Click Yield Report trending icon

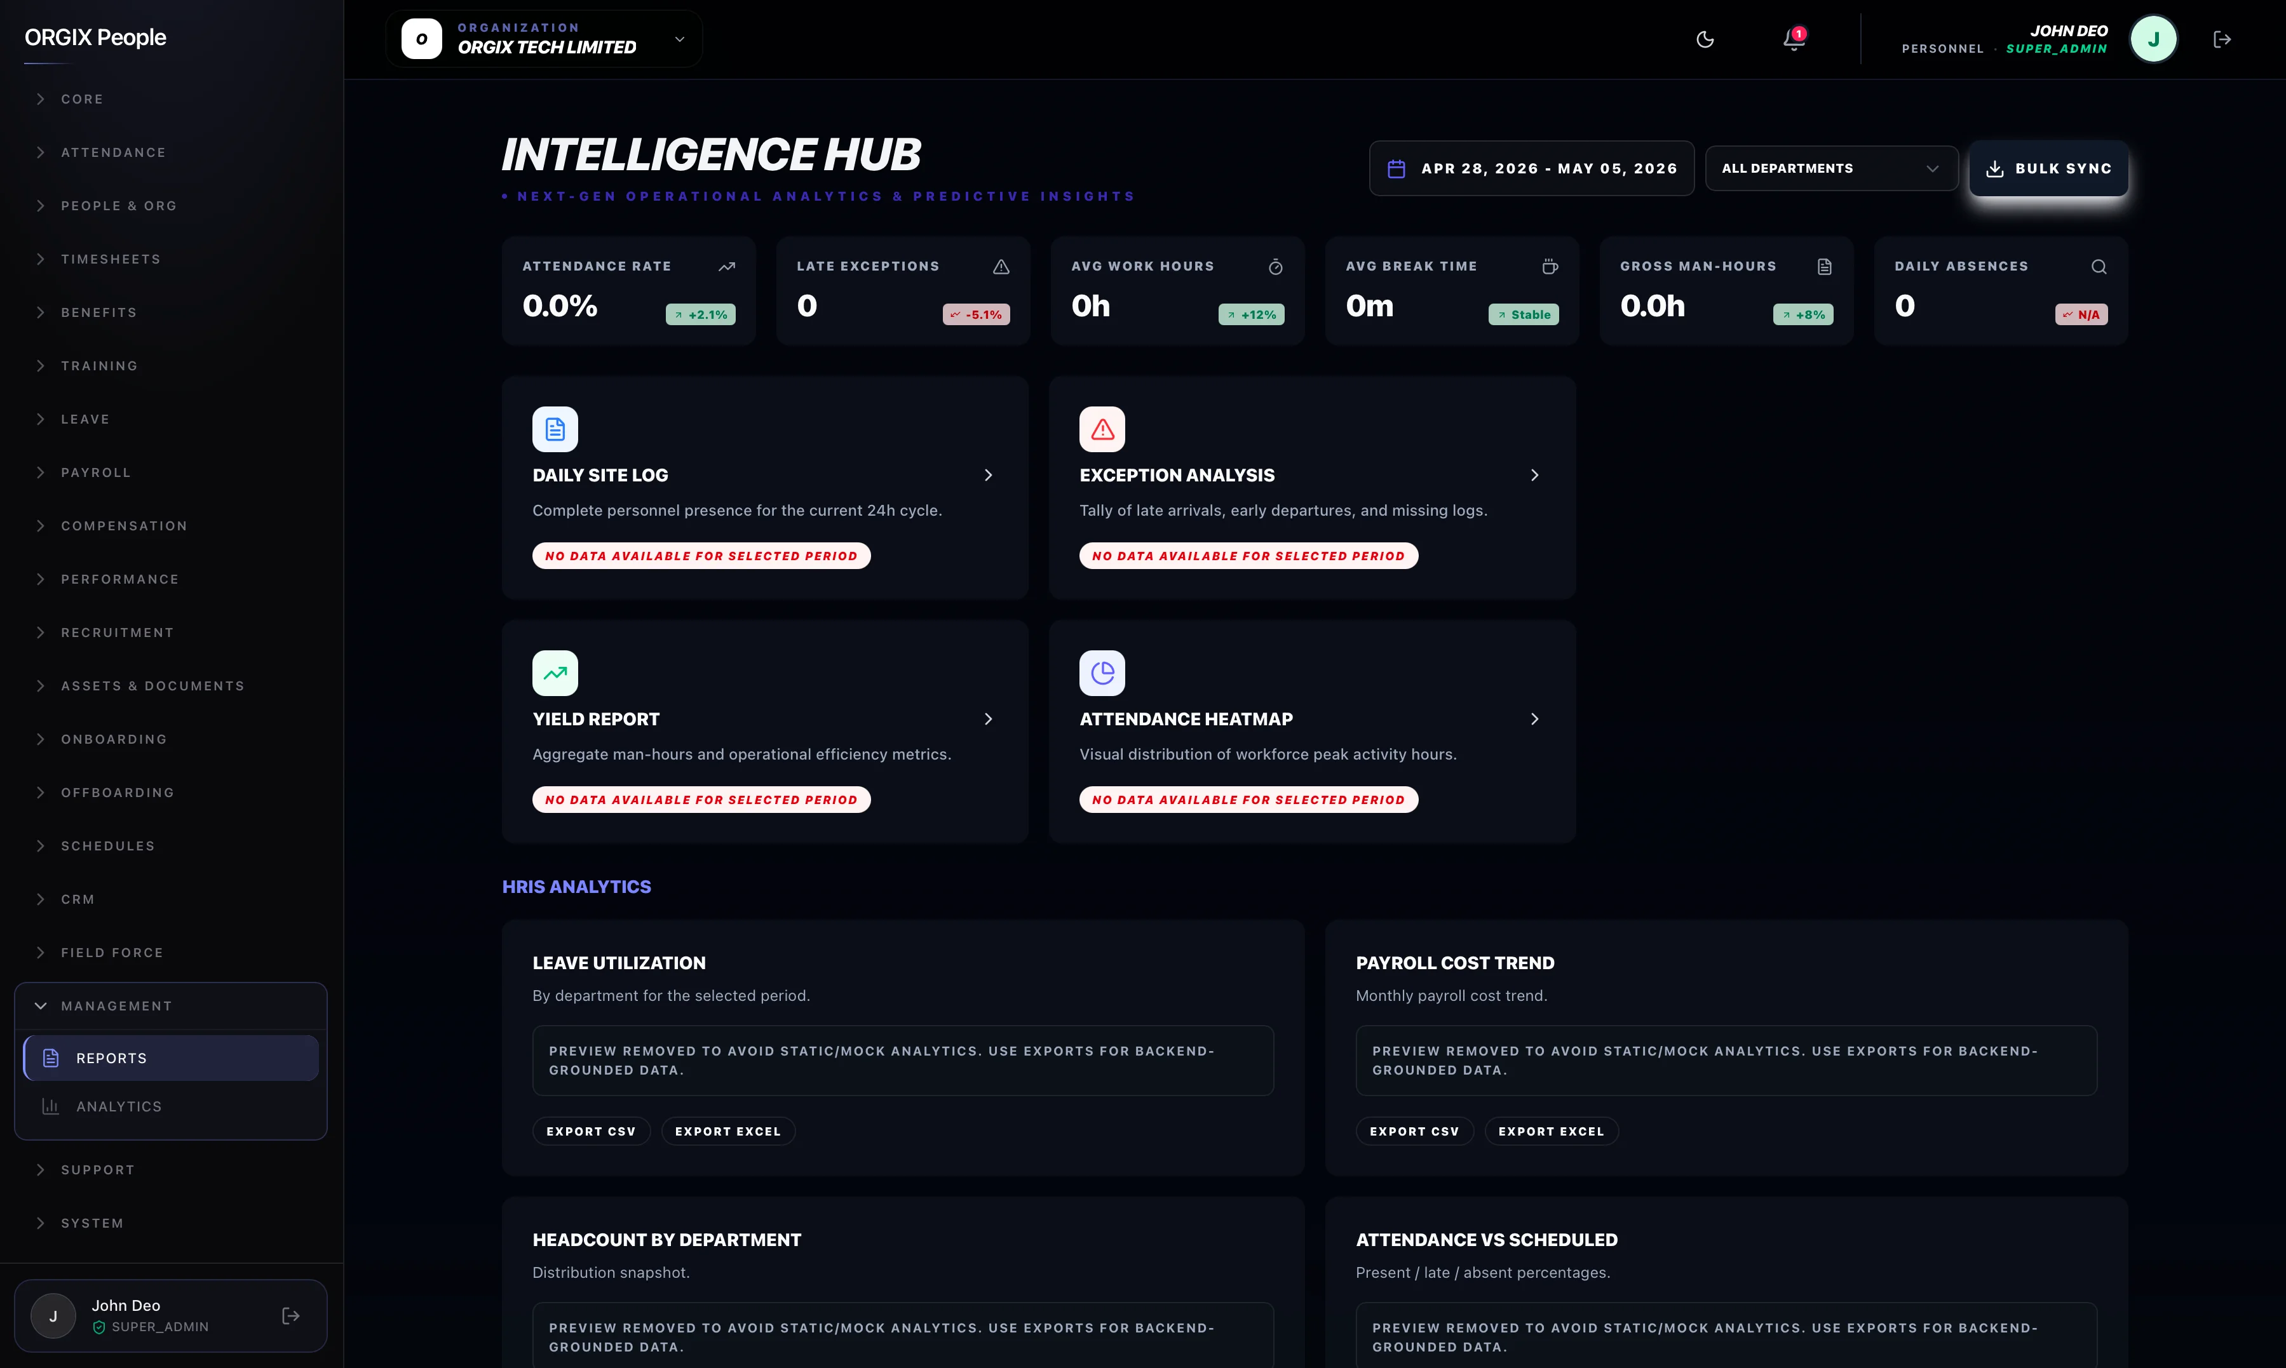coord(555,673)
